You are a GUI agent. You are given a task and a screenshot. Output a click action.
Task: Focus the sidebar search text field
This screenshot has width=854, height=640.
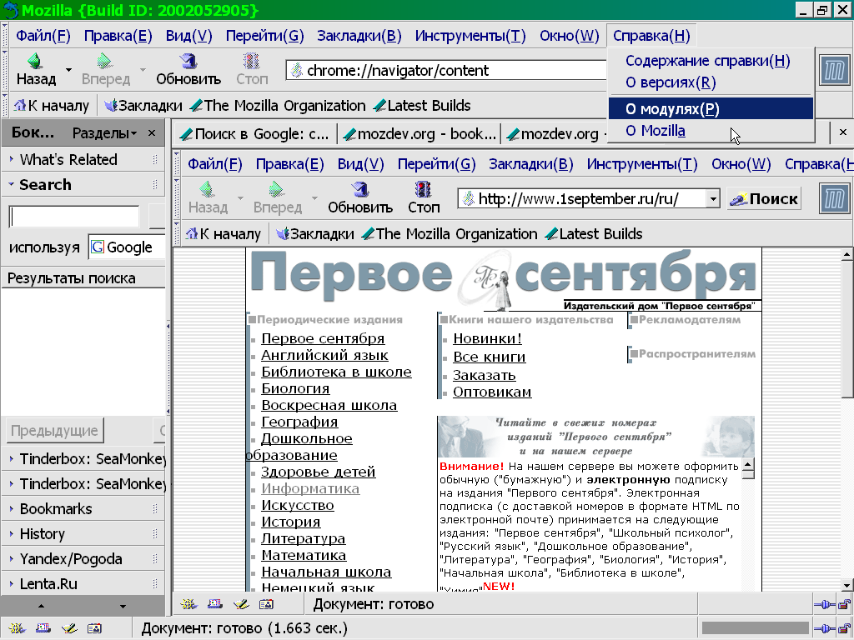73,217
